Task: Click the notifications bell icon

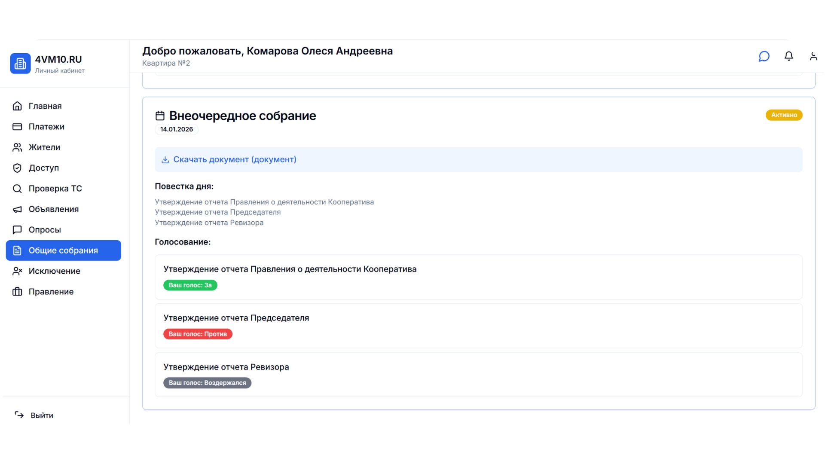Action: pyautogui.click(x=788, y=56)
